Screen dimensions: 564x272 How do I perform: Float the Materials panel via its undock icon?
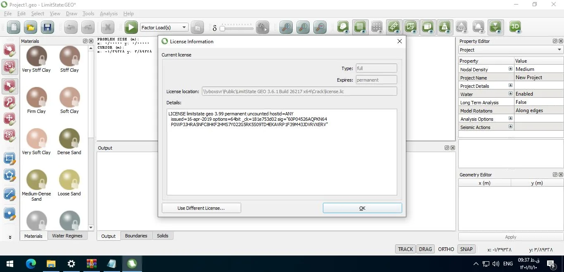85,41
